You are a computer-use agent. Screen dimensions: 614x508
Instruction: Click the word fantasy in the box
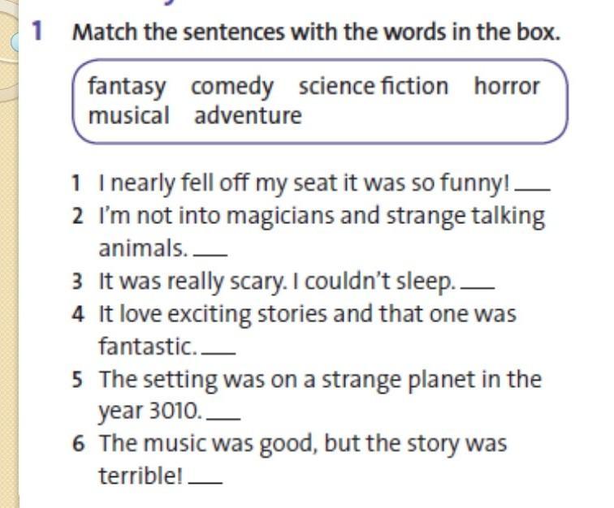(127, 87)
